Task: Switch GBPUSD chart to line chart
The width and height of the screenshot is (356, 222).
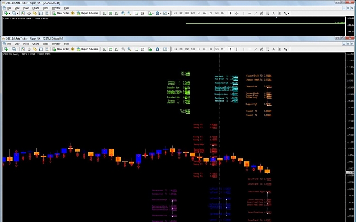Action: click(116, 49)
